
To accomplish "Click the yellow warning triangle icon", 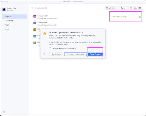I will 45,33.
